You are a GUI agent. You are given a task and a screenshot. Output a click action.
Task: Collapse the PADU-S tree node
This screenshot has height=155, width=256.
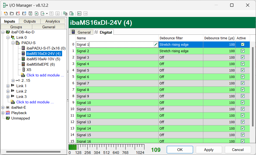tap(13, 43)
